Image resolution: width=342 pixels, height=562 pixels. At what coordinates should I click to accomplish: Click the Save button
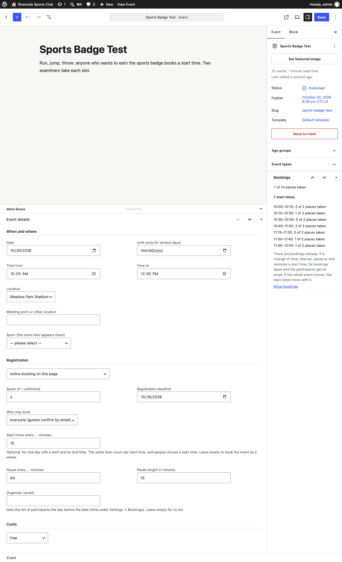tap(322, 17)
